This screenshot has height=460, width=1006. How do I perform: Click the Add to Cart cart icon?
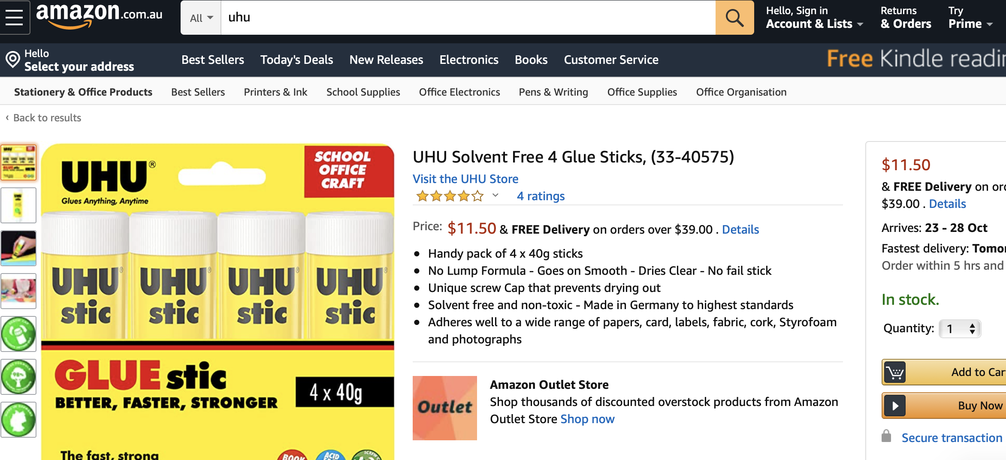coord(895,372)
